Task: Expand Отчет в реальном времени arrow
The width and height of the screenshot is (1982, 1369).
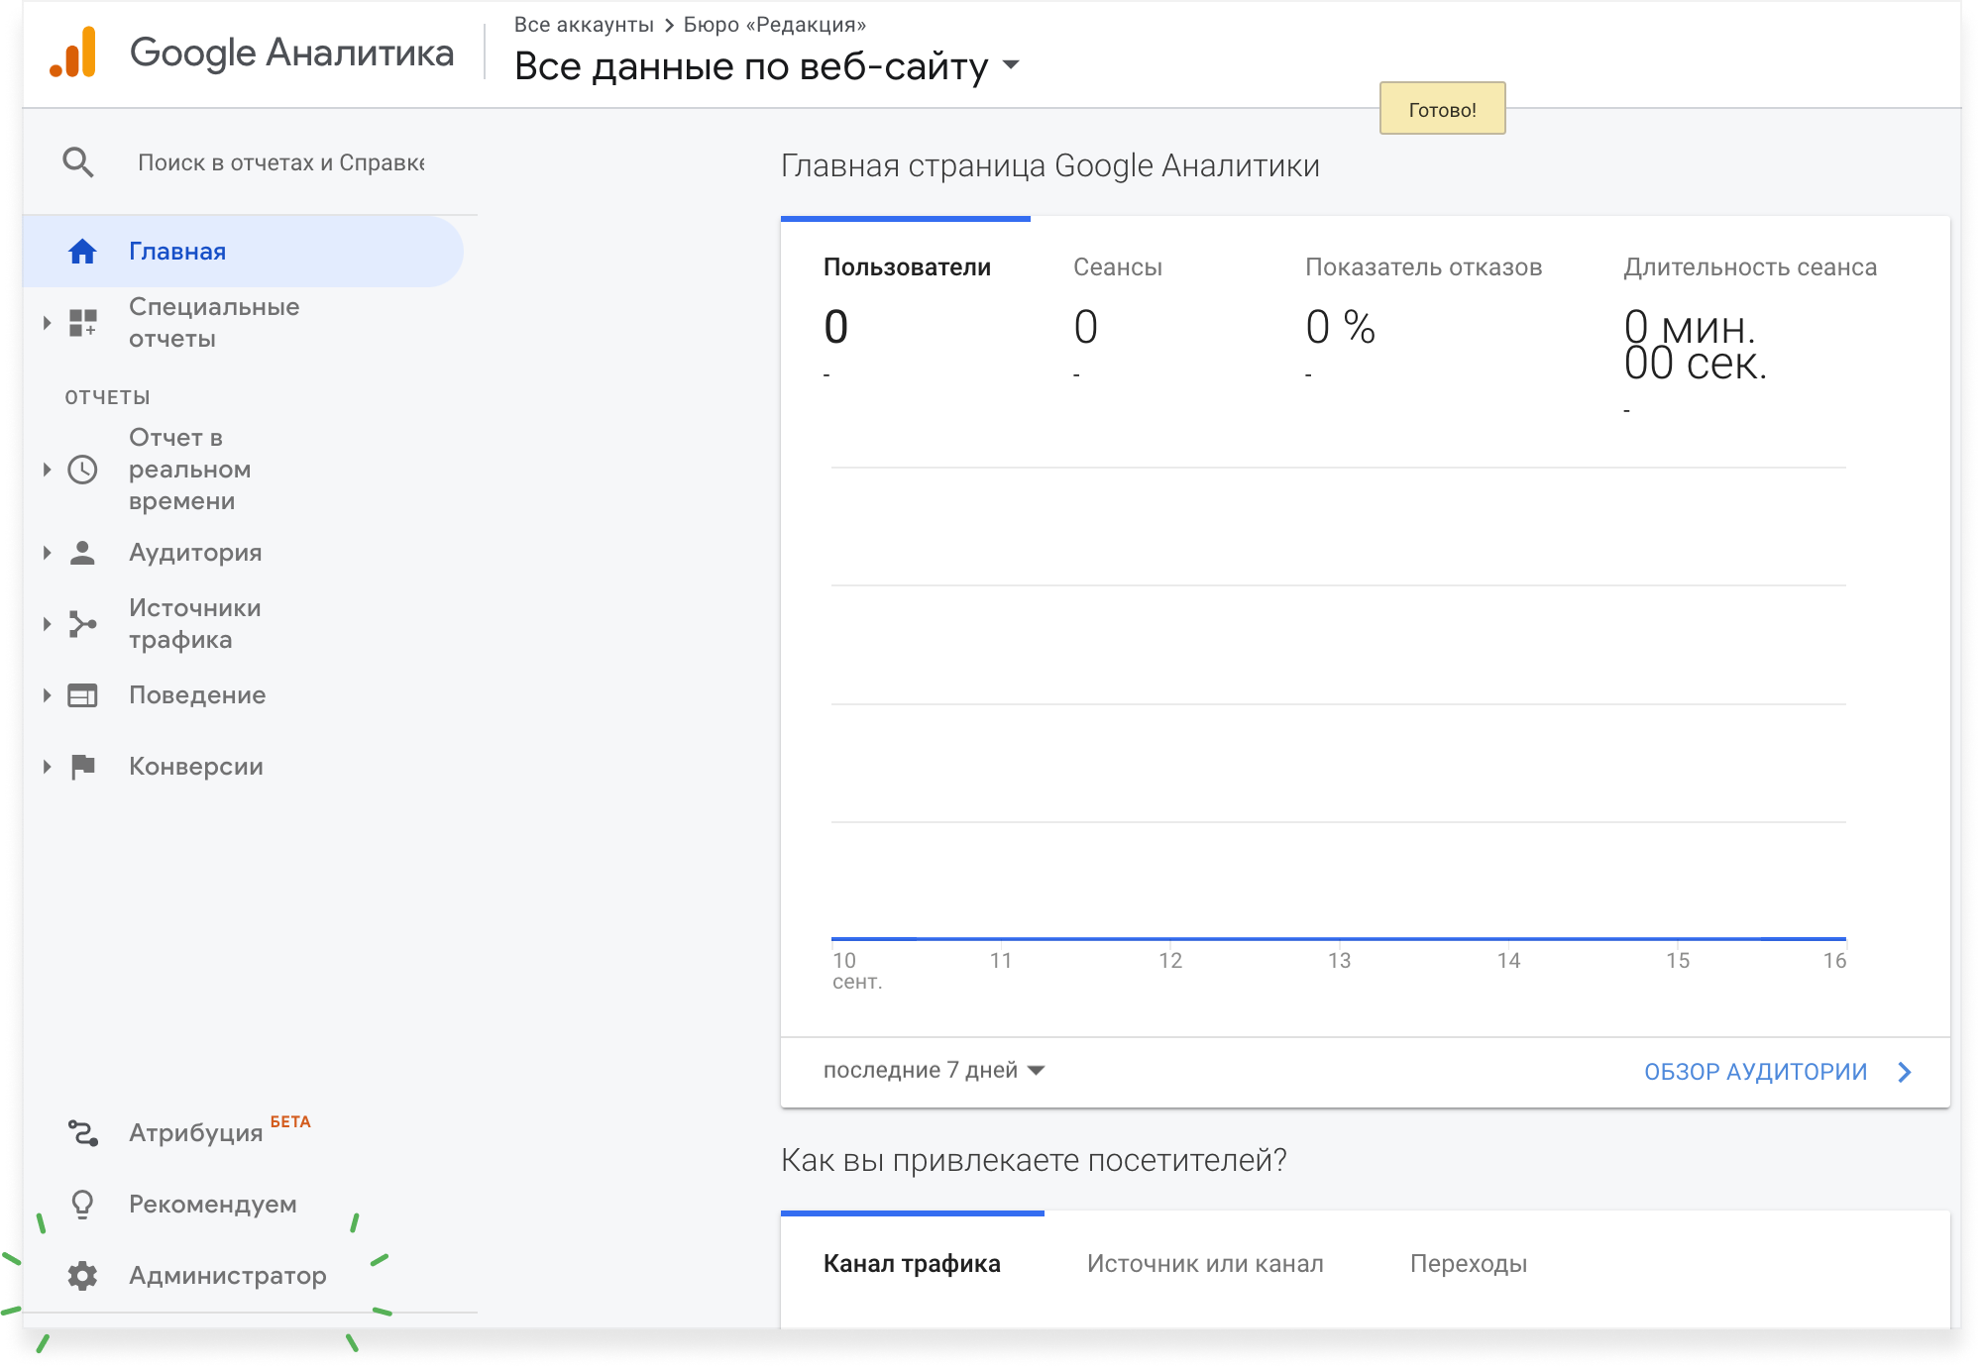Action: 47,470
